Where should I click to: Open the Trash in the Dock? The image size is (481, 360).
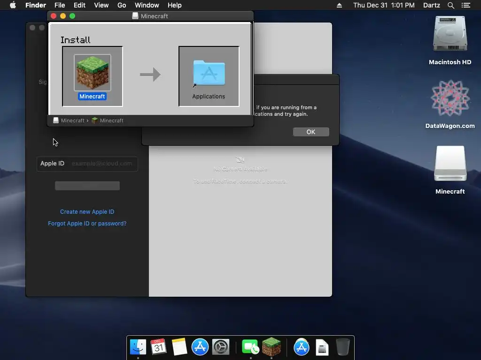(342, 347)
